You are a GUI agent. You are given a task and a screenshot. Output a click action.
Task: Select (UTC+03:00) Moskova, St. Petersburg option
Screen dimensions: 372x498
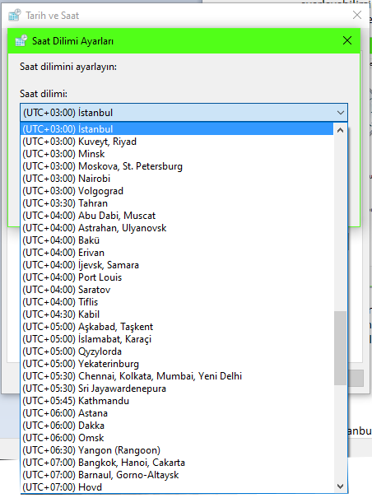click(x=177, y=166)
